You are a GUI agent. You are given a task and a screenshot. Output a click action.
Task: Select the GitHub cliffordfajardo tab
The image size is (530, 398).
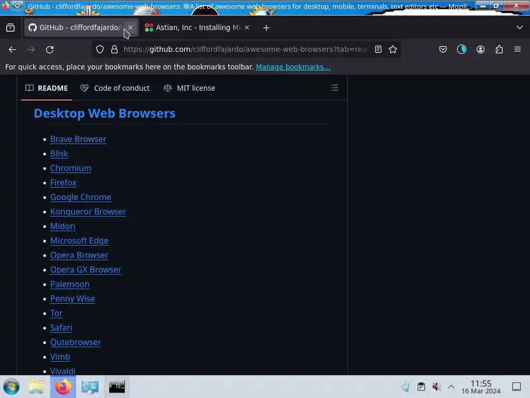(81, 27)
